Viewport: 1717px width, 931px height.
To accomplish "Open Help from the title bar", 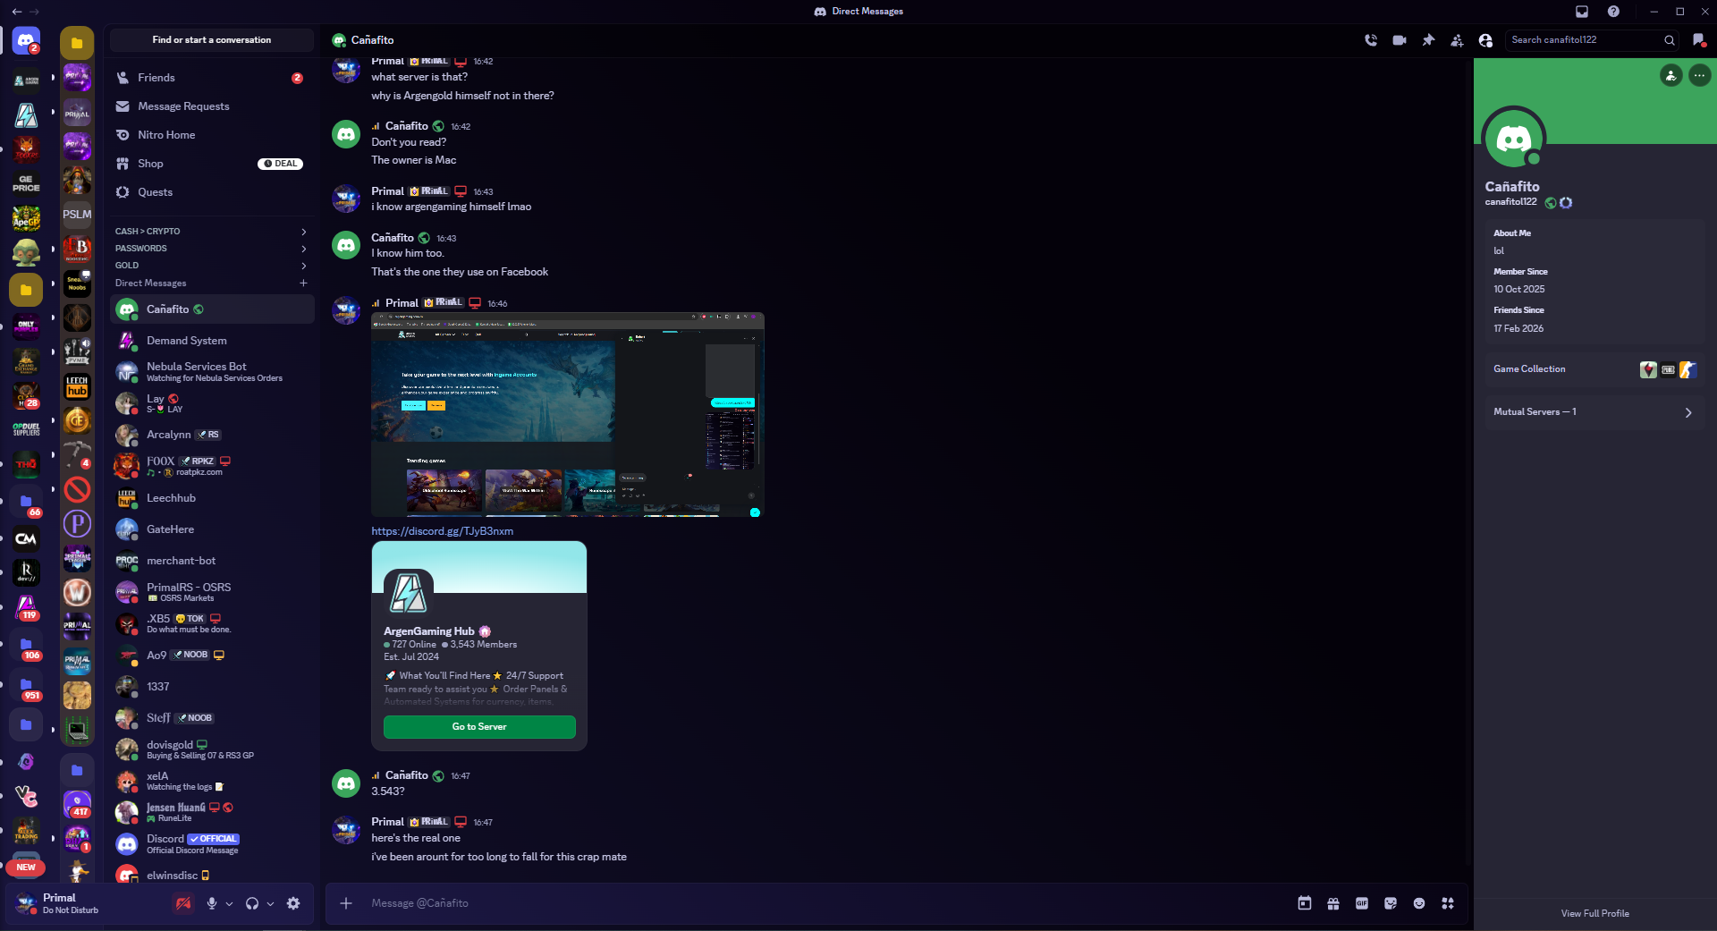I will coord(1613,12).
